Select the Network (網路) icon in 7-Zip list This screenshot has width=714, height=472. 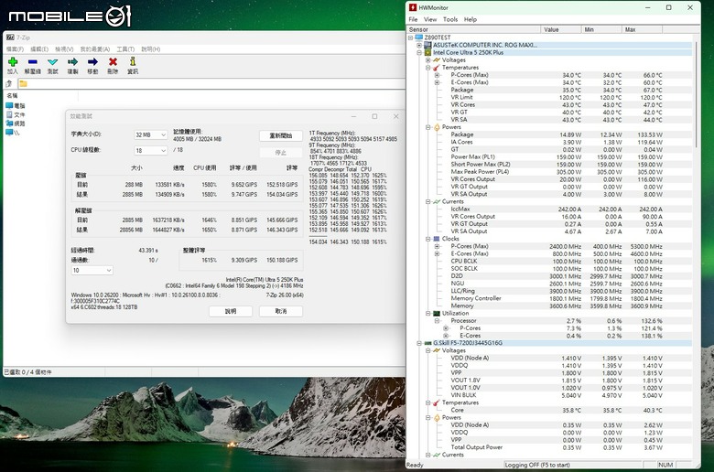pos(9,123)
